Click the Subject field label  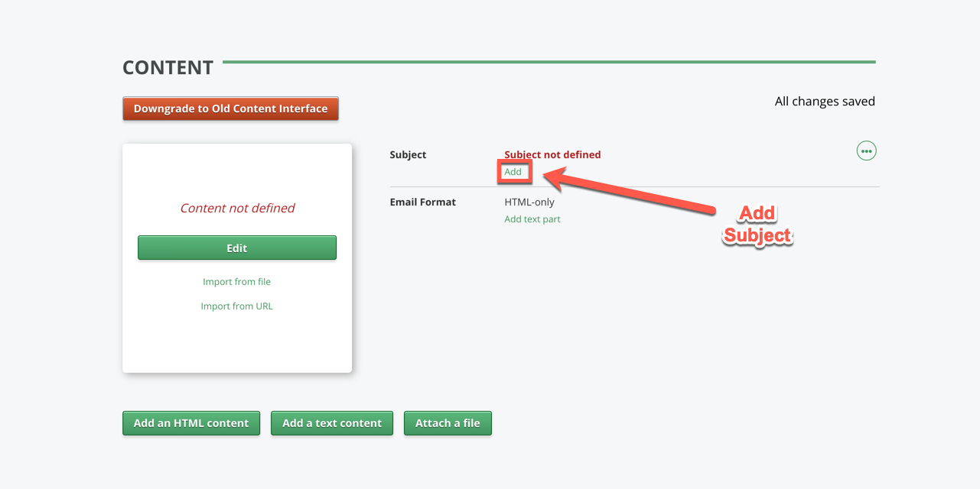coord(408,154)
